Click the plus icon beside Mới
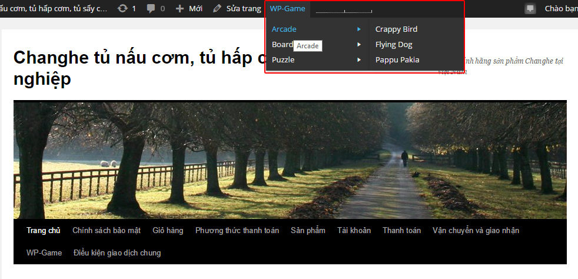578x279 pixels. tap(180, 8)
